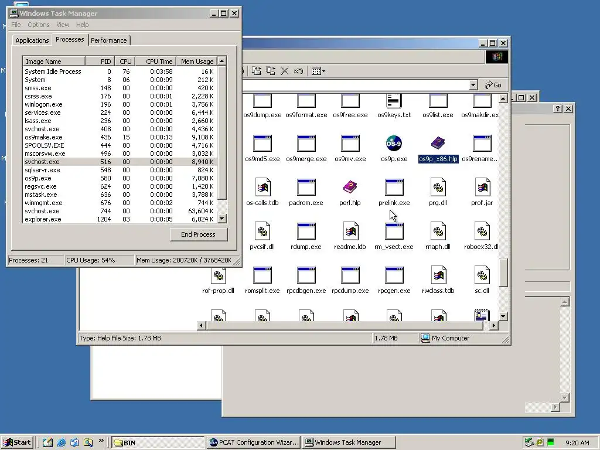Screen dimensions: 600x450
Task: Open the Views dropdown button in Explorer
Action: tap(318, 71)
